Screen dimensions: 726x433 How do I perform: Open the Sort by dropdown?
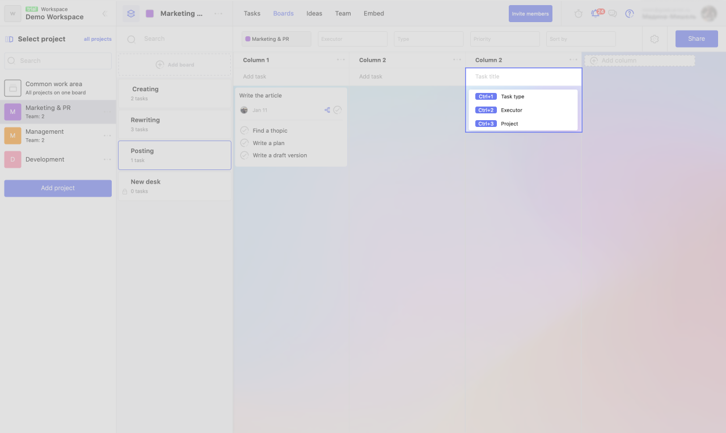point(581,39)
